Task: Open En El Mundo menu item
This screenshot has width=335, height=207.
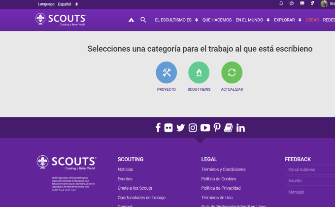Action: (249, 20)
